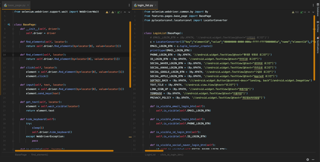Open the 102 warnings indicator in login_list.py
320x162 pixels.
(295, 12)
